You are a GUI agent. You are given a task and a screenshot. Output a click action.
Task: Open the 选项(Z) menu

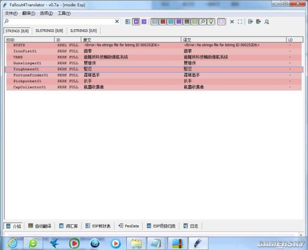(x=46, y=13)
